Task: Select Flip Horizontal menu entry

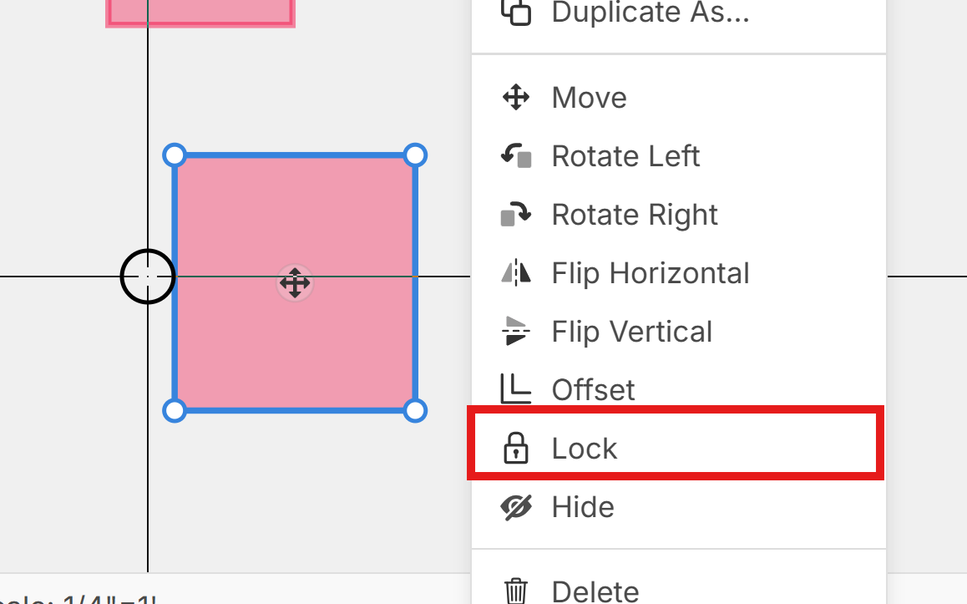Action: click(651, 273)
